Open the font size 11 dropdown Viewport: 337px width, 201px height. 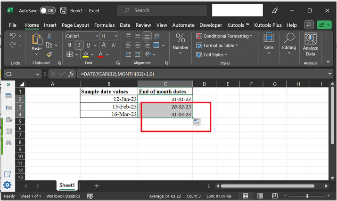(115, 36)
